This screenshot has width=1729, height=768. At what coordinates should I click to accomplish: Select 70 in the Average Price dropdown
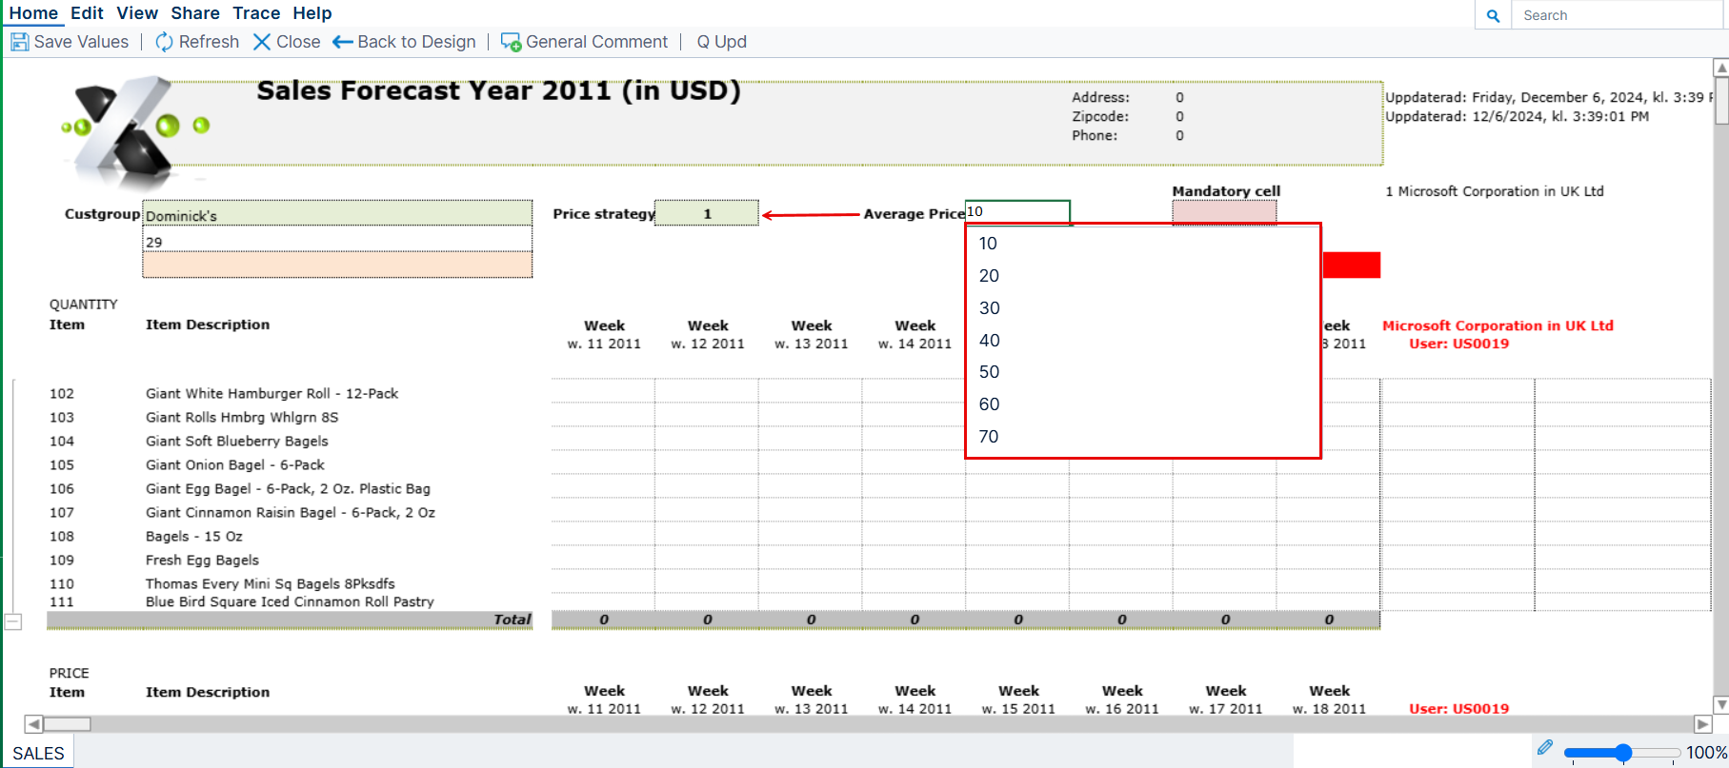click(1143, 437)
